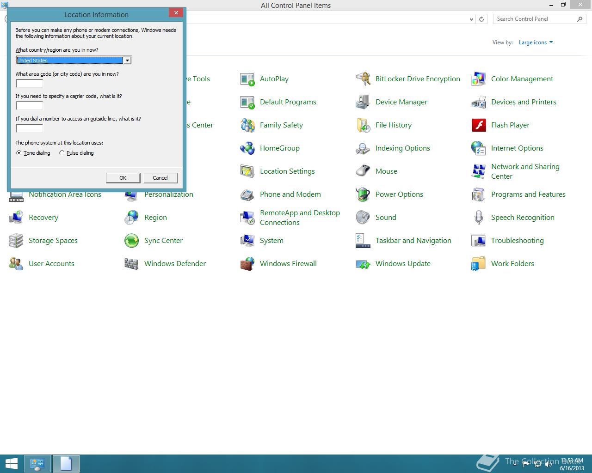Screen dimensions: 592x473
Task: Open BitLocker Drive Encryption icon
Action: coord(363,79)
